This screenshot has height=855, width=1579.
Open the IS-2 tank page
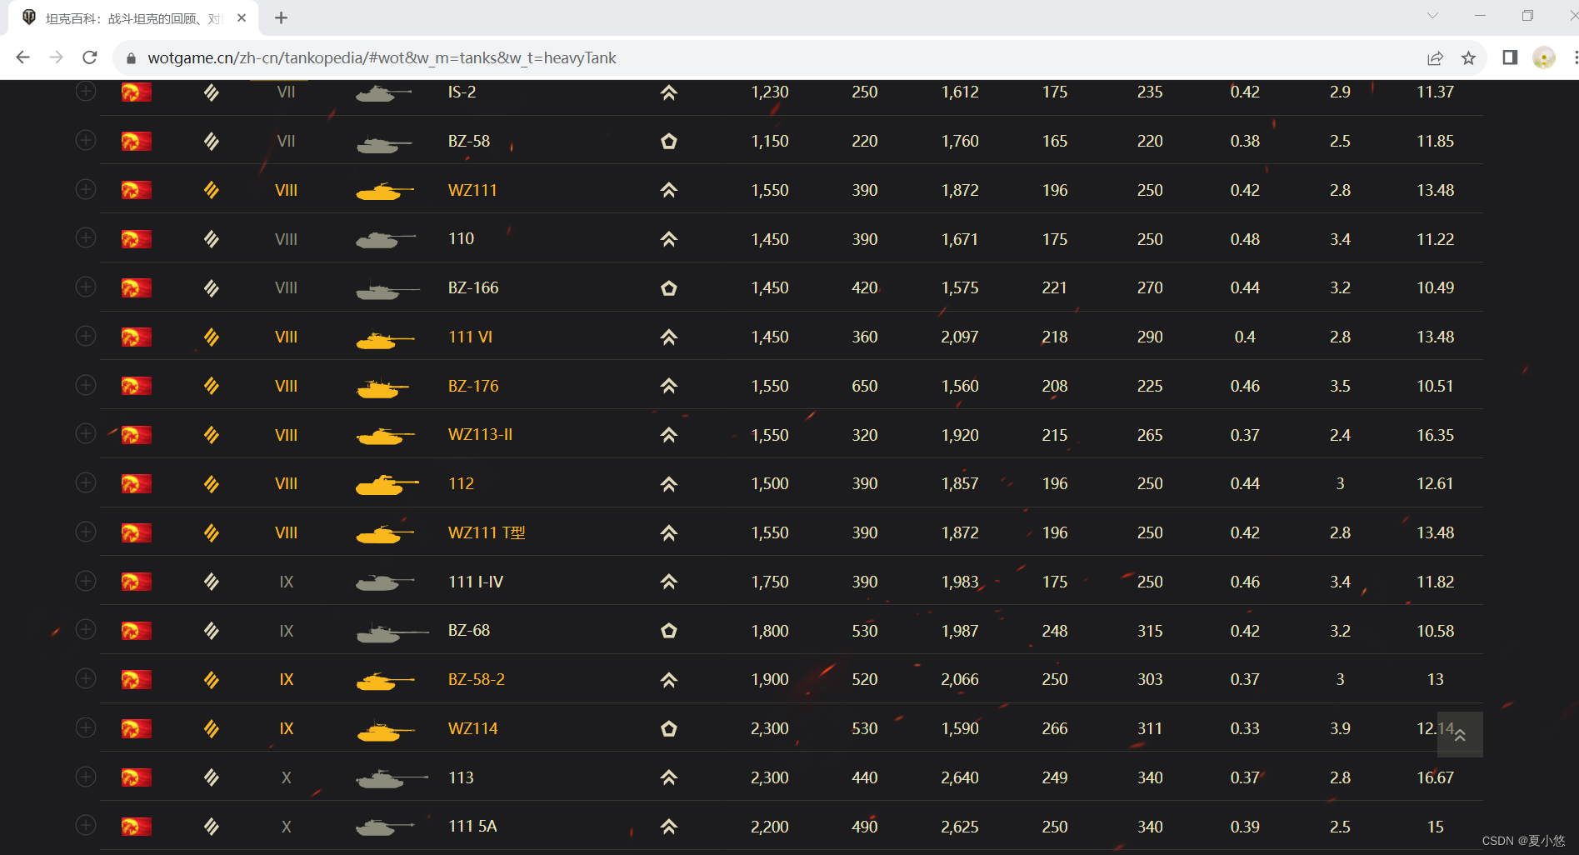[462, 92]
